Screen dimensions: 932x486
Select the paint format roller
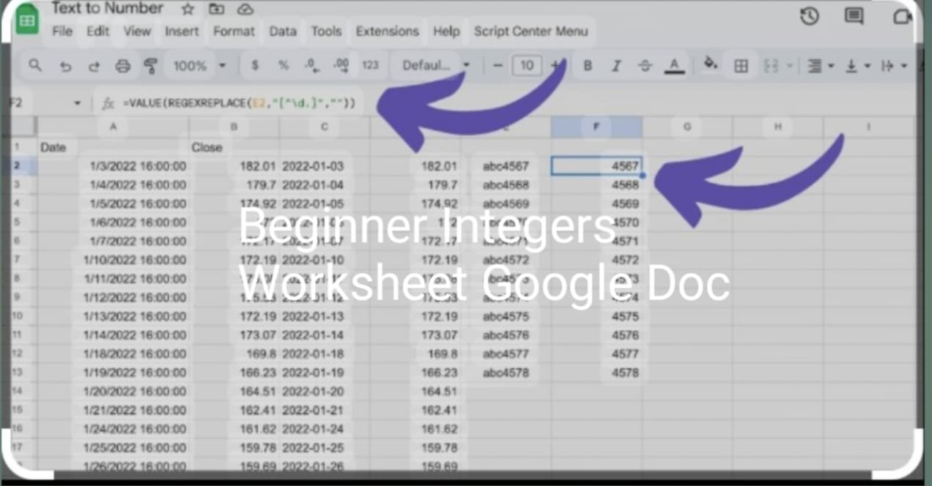pyautogui.click(x=151, y=66)
